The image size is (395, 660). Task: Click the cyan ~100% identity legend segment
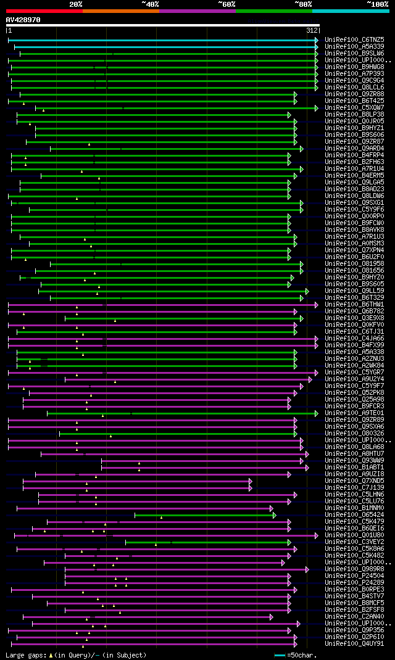[x=351, y=11]
